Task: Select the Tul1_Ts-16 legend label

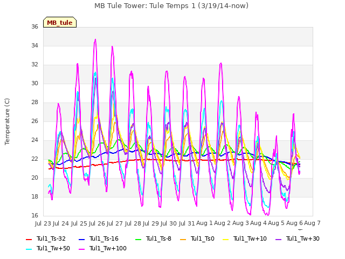Action: pos(104,238)
